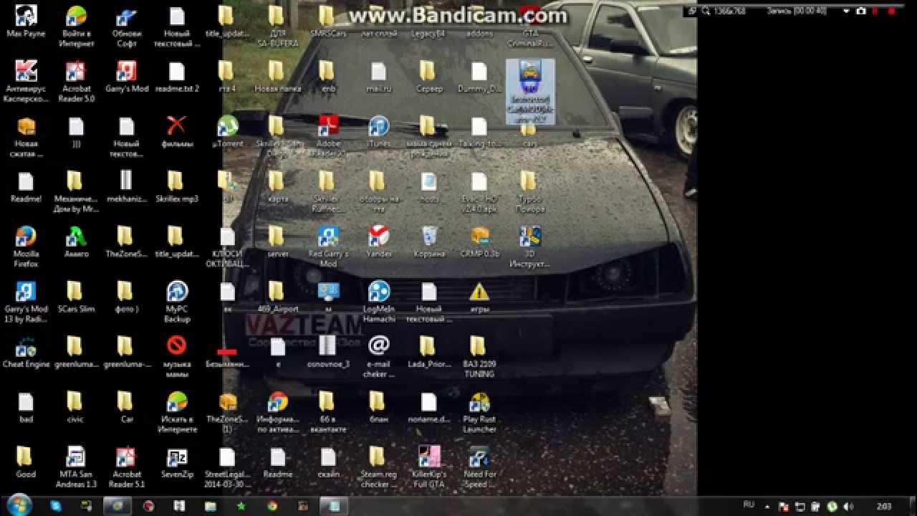Open the SevenZip shortcut
The height and width of the screenshot is (516, 917).
click(177, 462)
